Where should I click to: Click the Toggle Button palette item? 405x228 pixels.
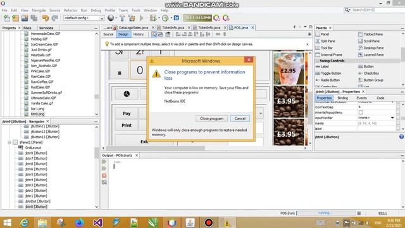328,73
